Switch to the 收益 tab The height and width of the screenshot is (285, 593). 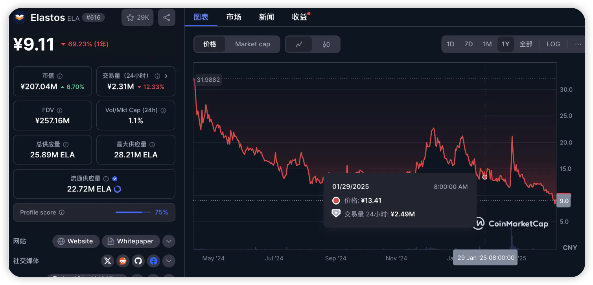point(300,17)
